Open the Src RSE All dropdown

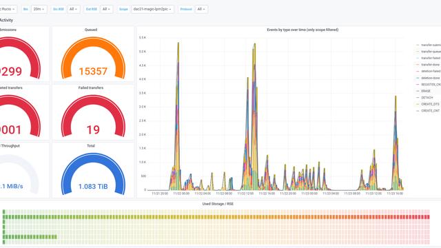click(x=74, y=9)
